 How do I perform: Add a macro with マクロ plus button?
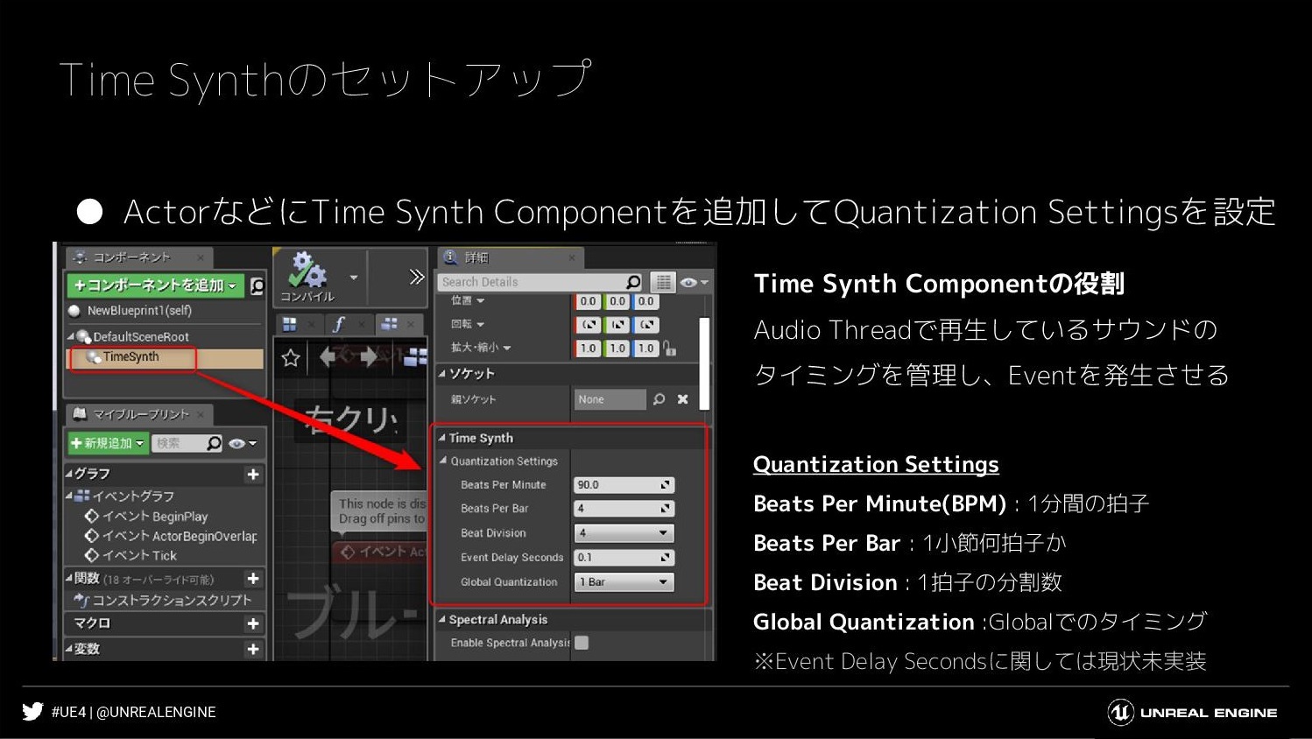pos(253,623)
